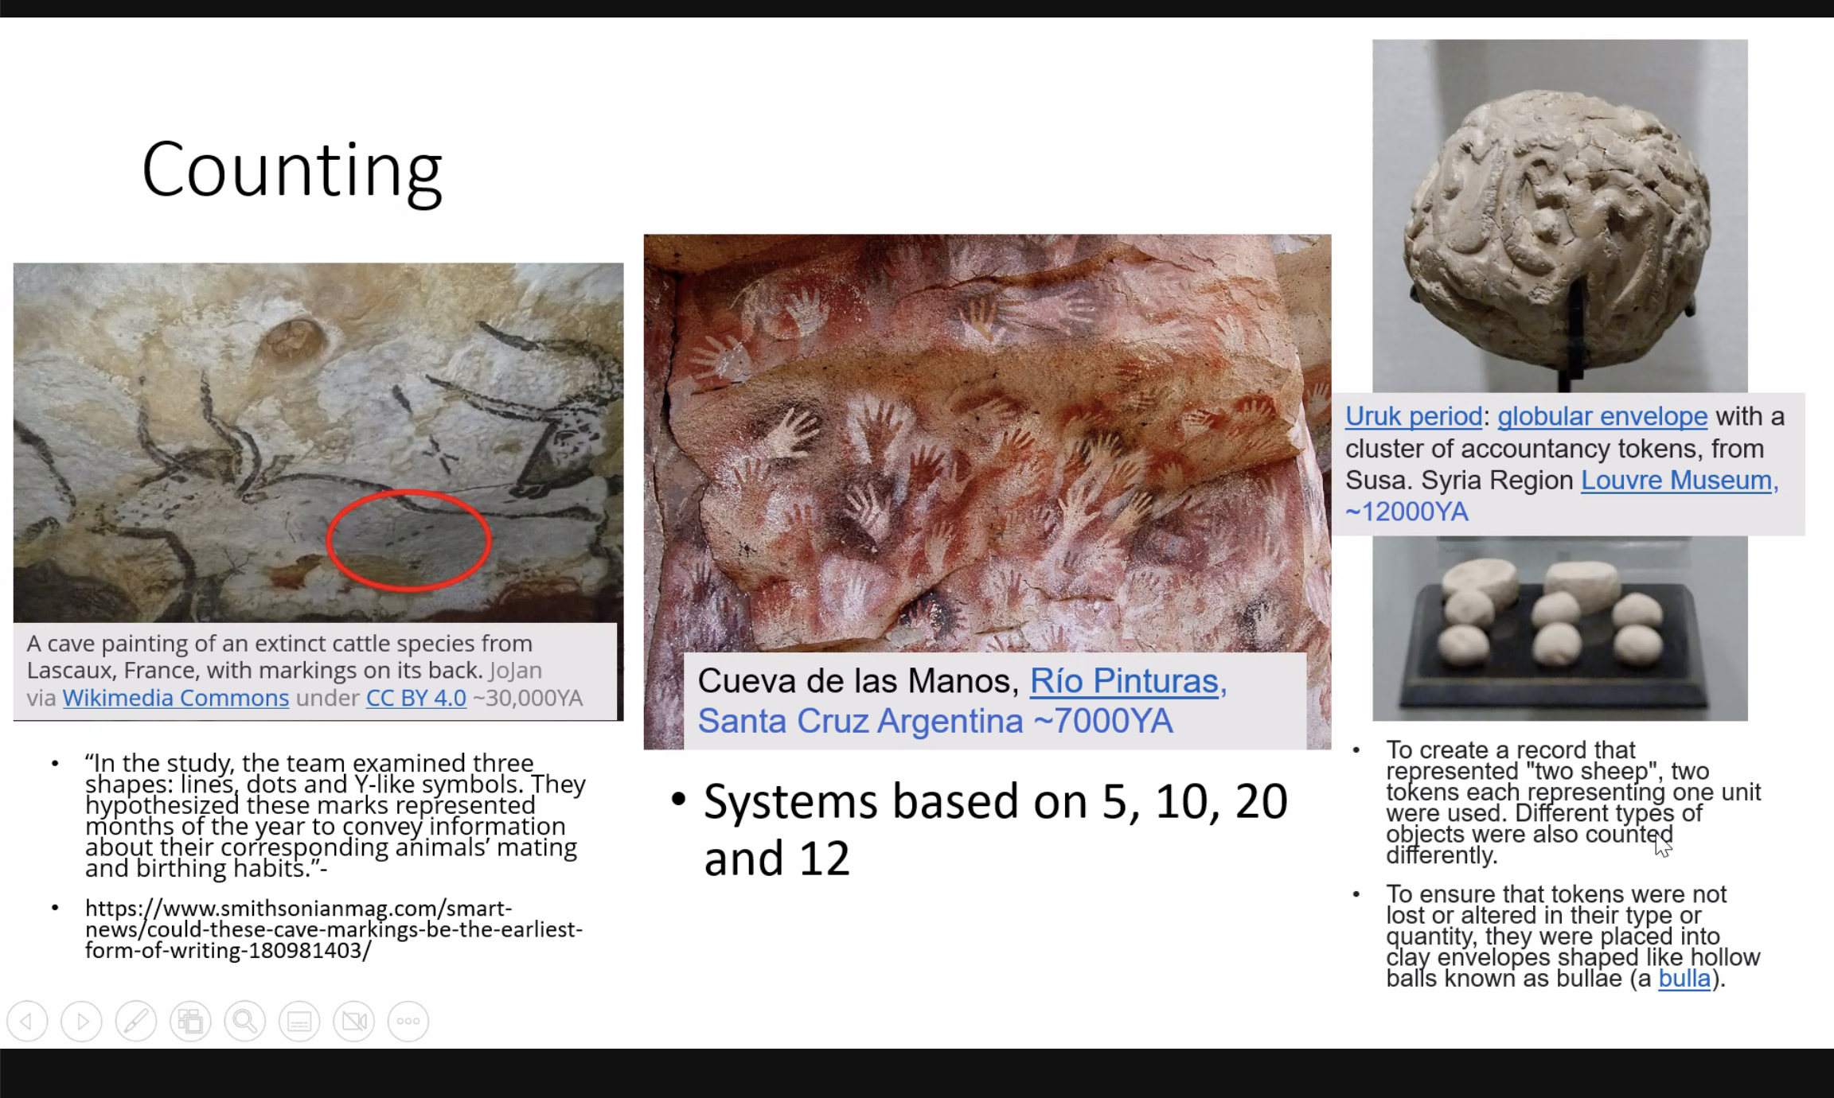Screen dimensions: 1834x1098
Task: Advance to next slide arrow
Action: [x=81, y=1021]
